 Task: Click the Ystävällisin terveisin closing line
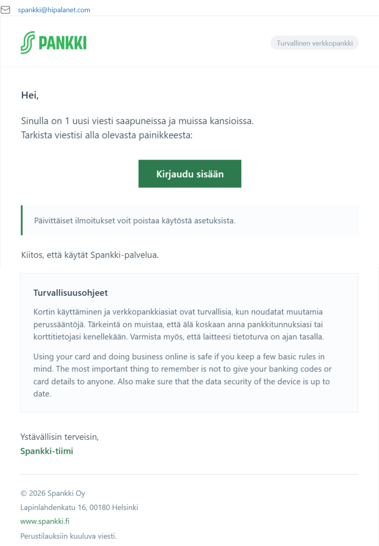(x=60, y=437)
